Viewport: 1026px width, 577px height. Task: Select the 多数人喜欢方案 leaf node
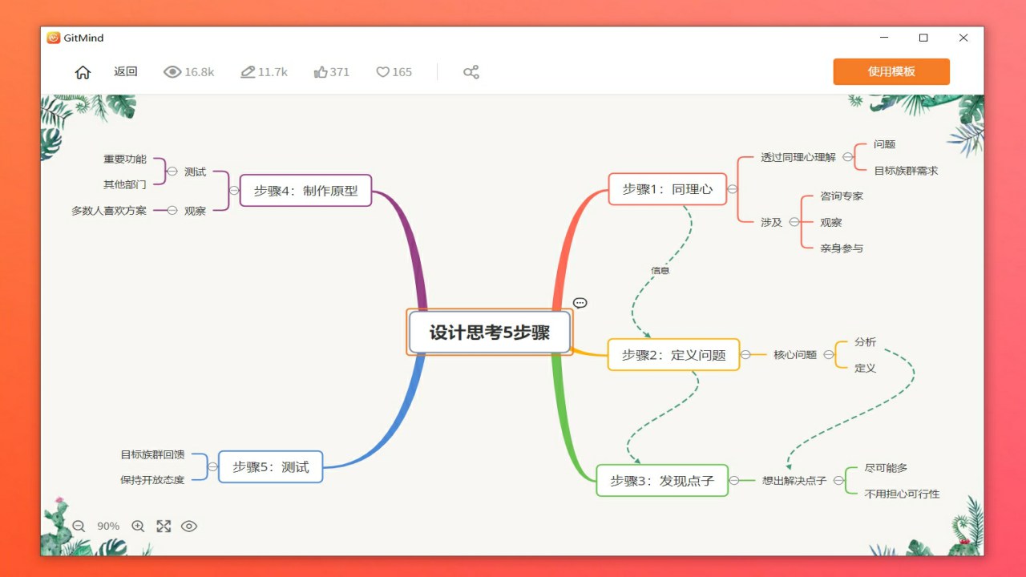[109, 211]
